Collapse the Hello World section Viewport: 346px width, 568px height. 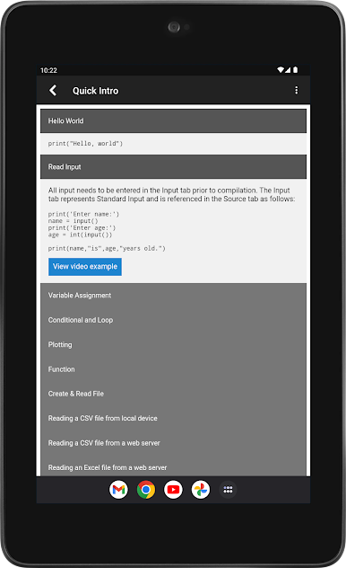[x=173, y=121]
